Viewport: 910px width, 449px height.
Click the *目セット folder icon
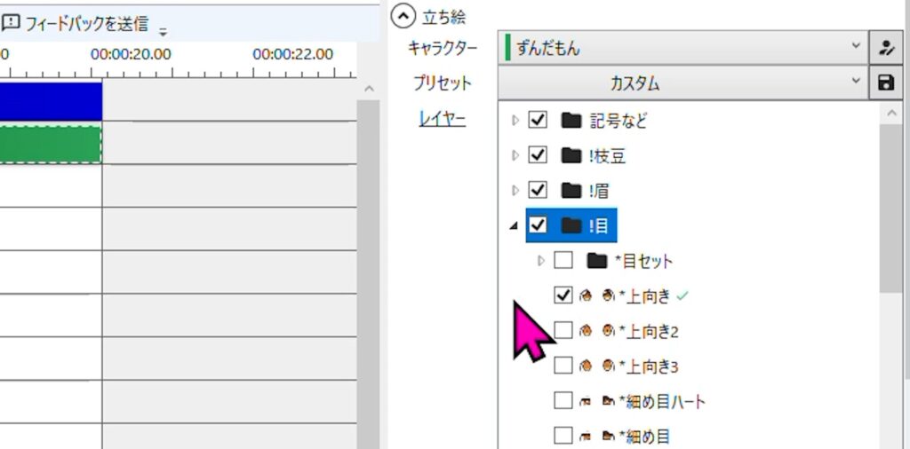point(596,261)
